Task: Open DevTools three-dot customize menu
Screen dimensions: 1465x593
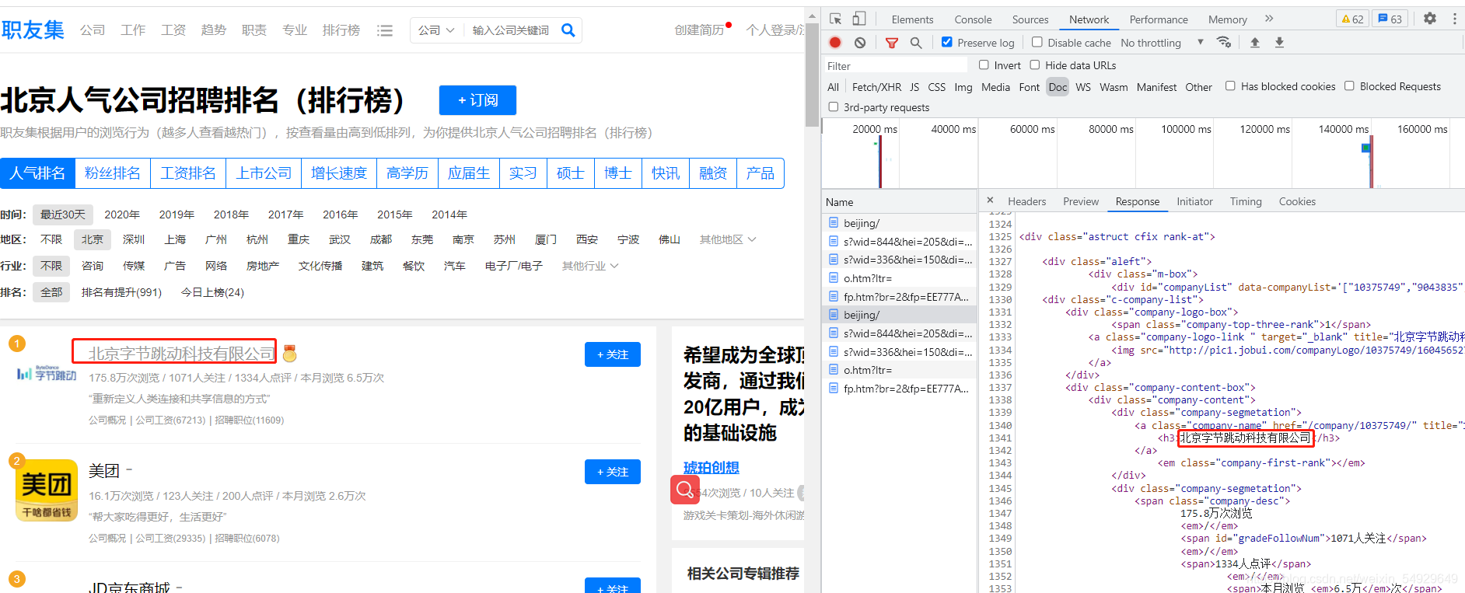Action: (1455, 19)
